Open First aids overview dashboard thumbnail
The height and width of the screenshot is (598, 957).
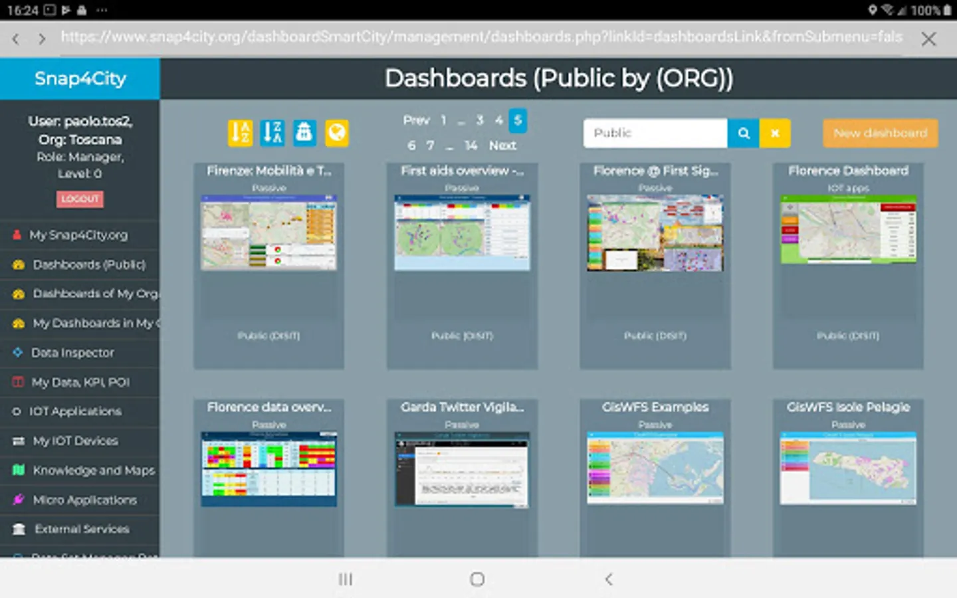(x=462, y=233)
